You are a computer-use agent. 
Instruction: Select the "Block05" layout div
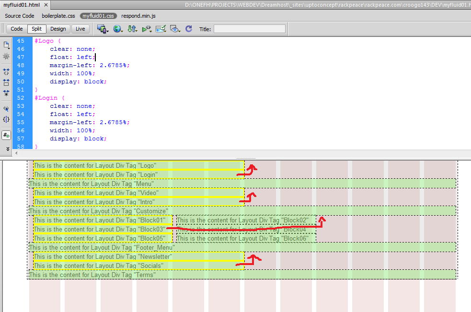pyautogui.click(x=103, y=238)
